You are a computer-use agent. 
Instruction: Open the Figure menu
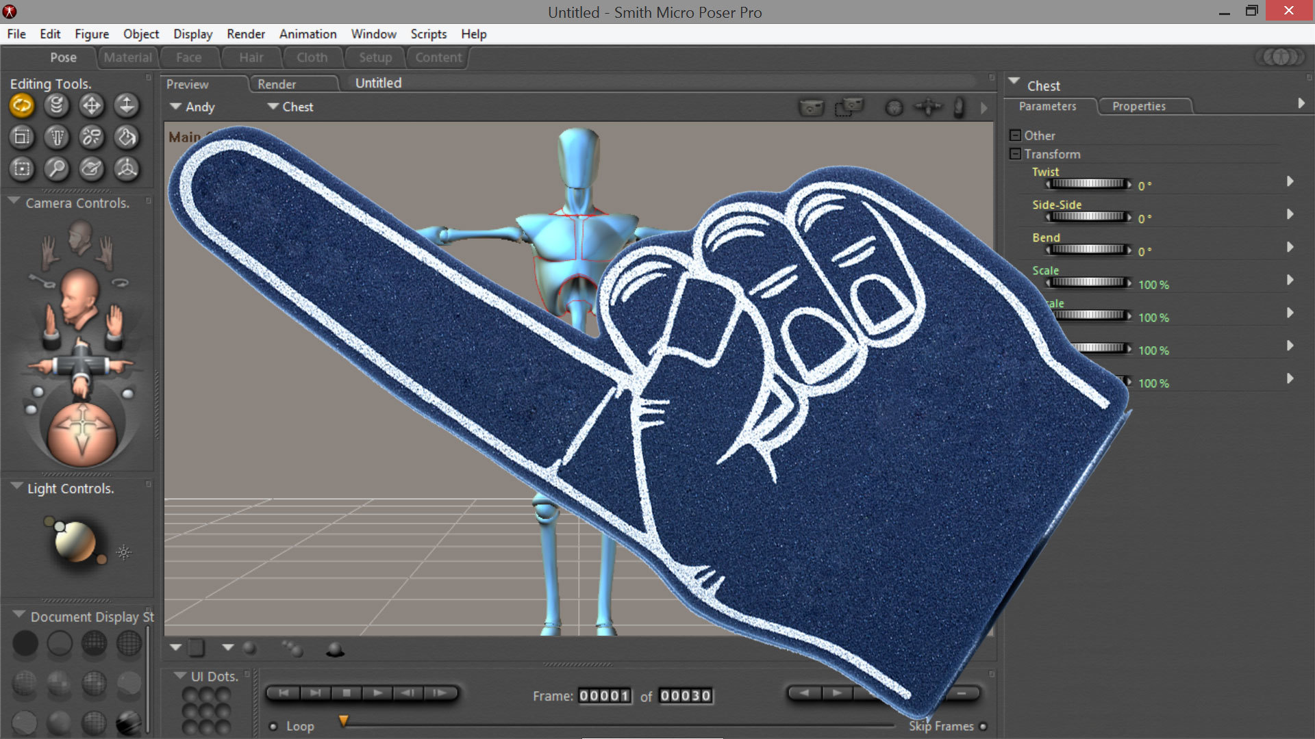click(x=92, y=34)
